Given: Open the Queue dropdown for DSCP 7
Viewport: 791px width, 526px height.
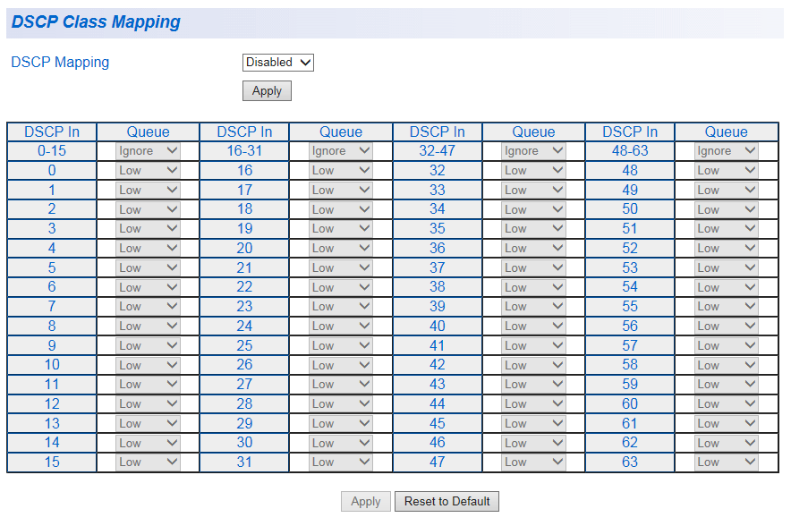Looking at the screenshot, I should tap(148, 306).
